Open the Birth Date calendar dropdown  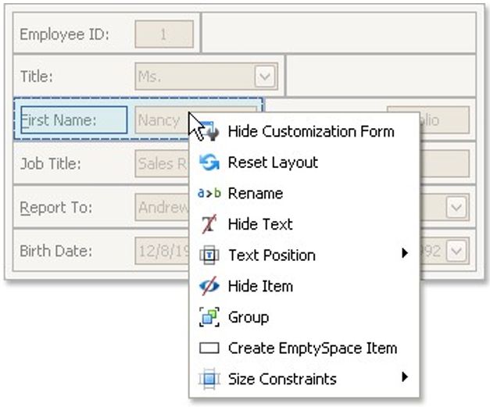tap(456, 251)
